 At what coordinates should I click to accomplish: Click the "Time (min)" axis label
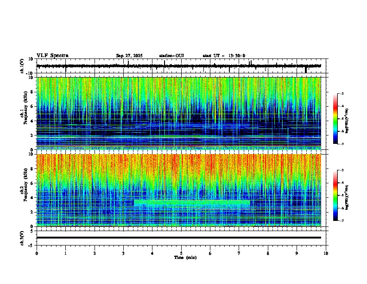185,258
